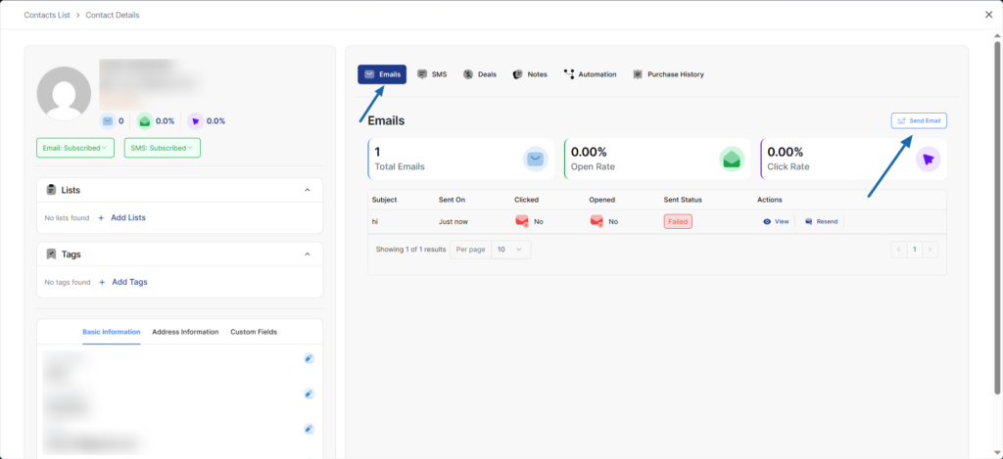
Task: Collapse the Tags section
Action: click(307, 254)
